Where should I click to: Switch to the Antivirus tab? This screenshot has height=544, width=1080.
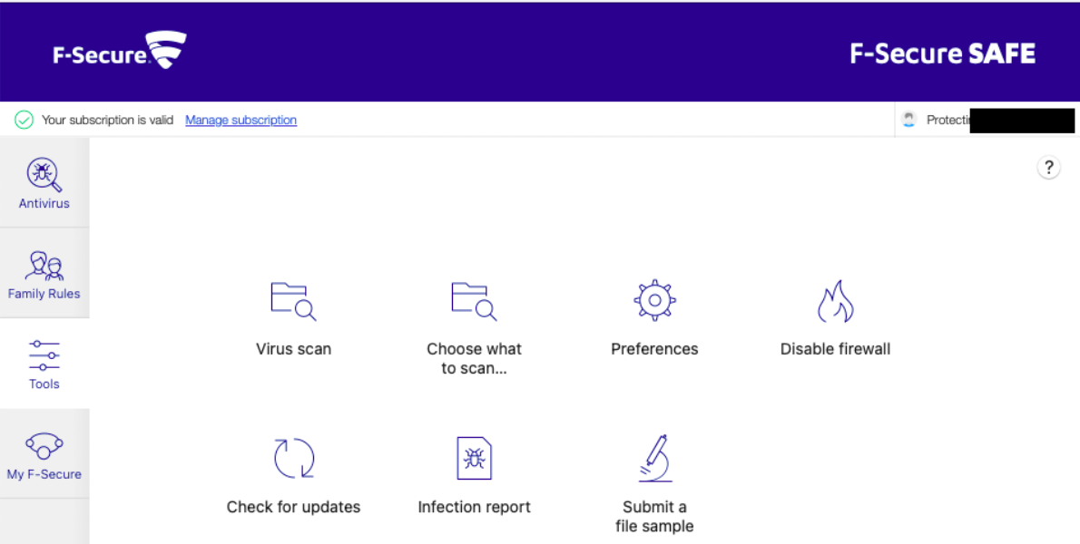click(x=44, y=182)
